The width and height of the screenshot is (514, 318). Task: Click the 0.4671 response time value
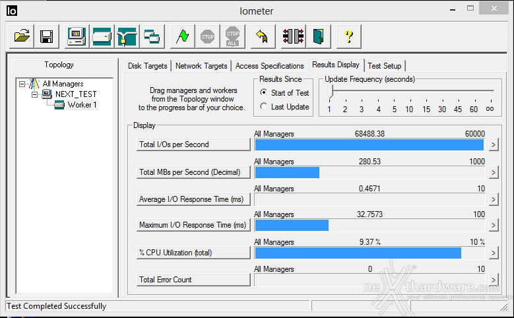coord(369,189)
